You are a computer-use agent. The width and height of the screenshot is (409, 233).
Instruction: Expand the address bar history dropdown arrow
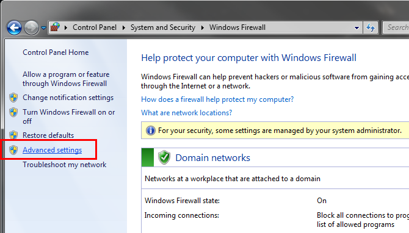[357, 27]
